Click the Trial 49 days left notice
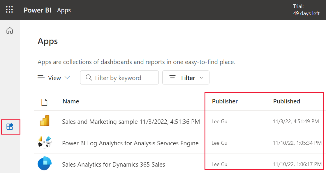 pyautogui.click(x=306, y=10)
